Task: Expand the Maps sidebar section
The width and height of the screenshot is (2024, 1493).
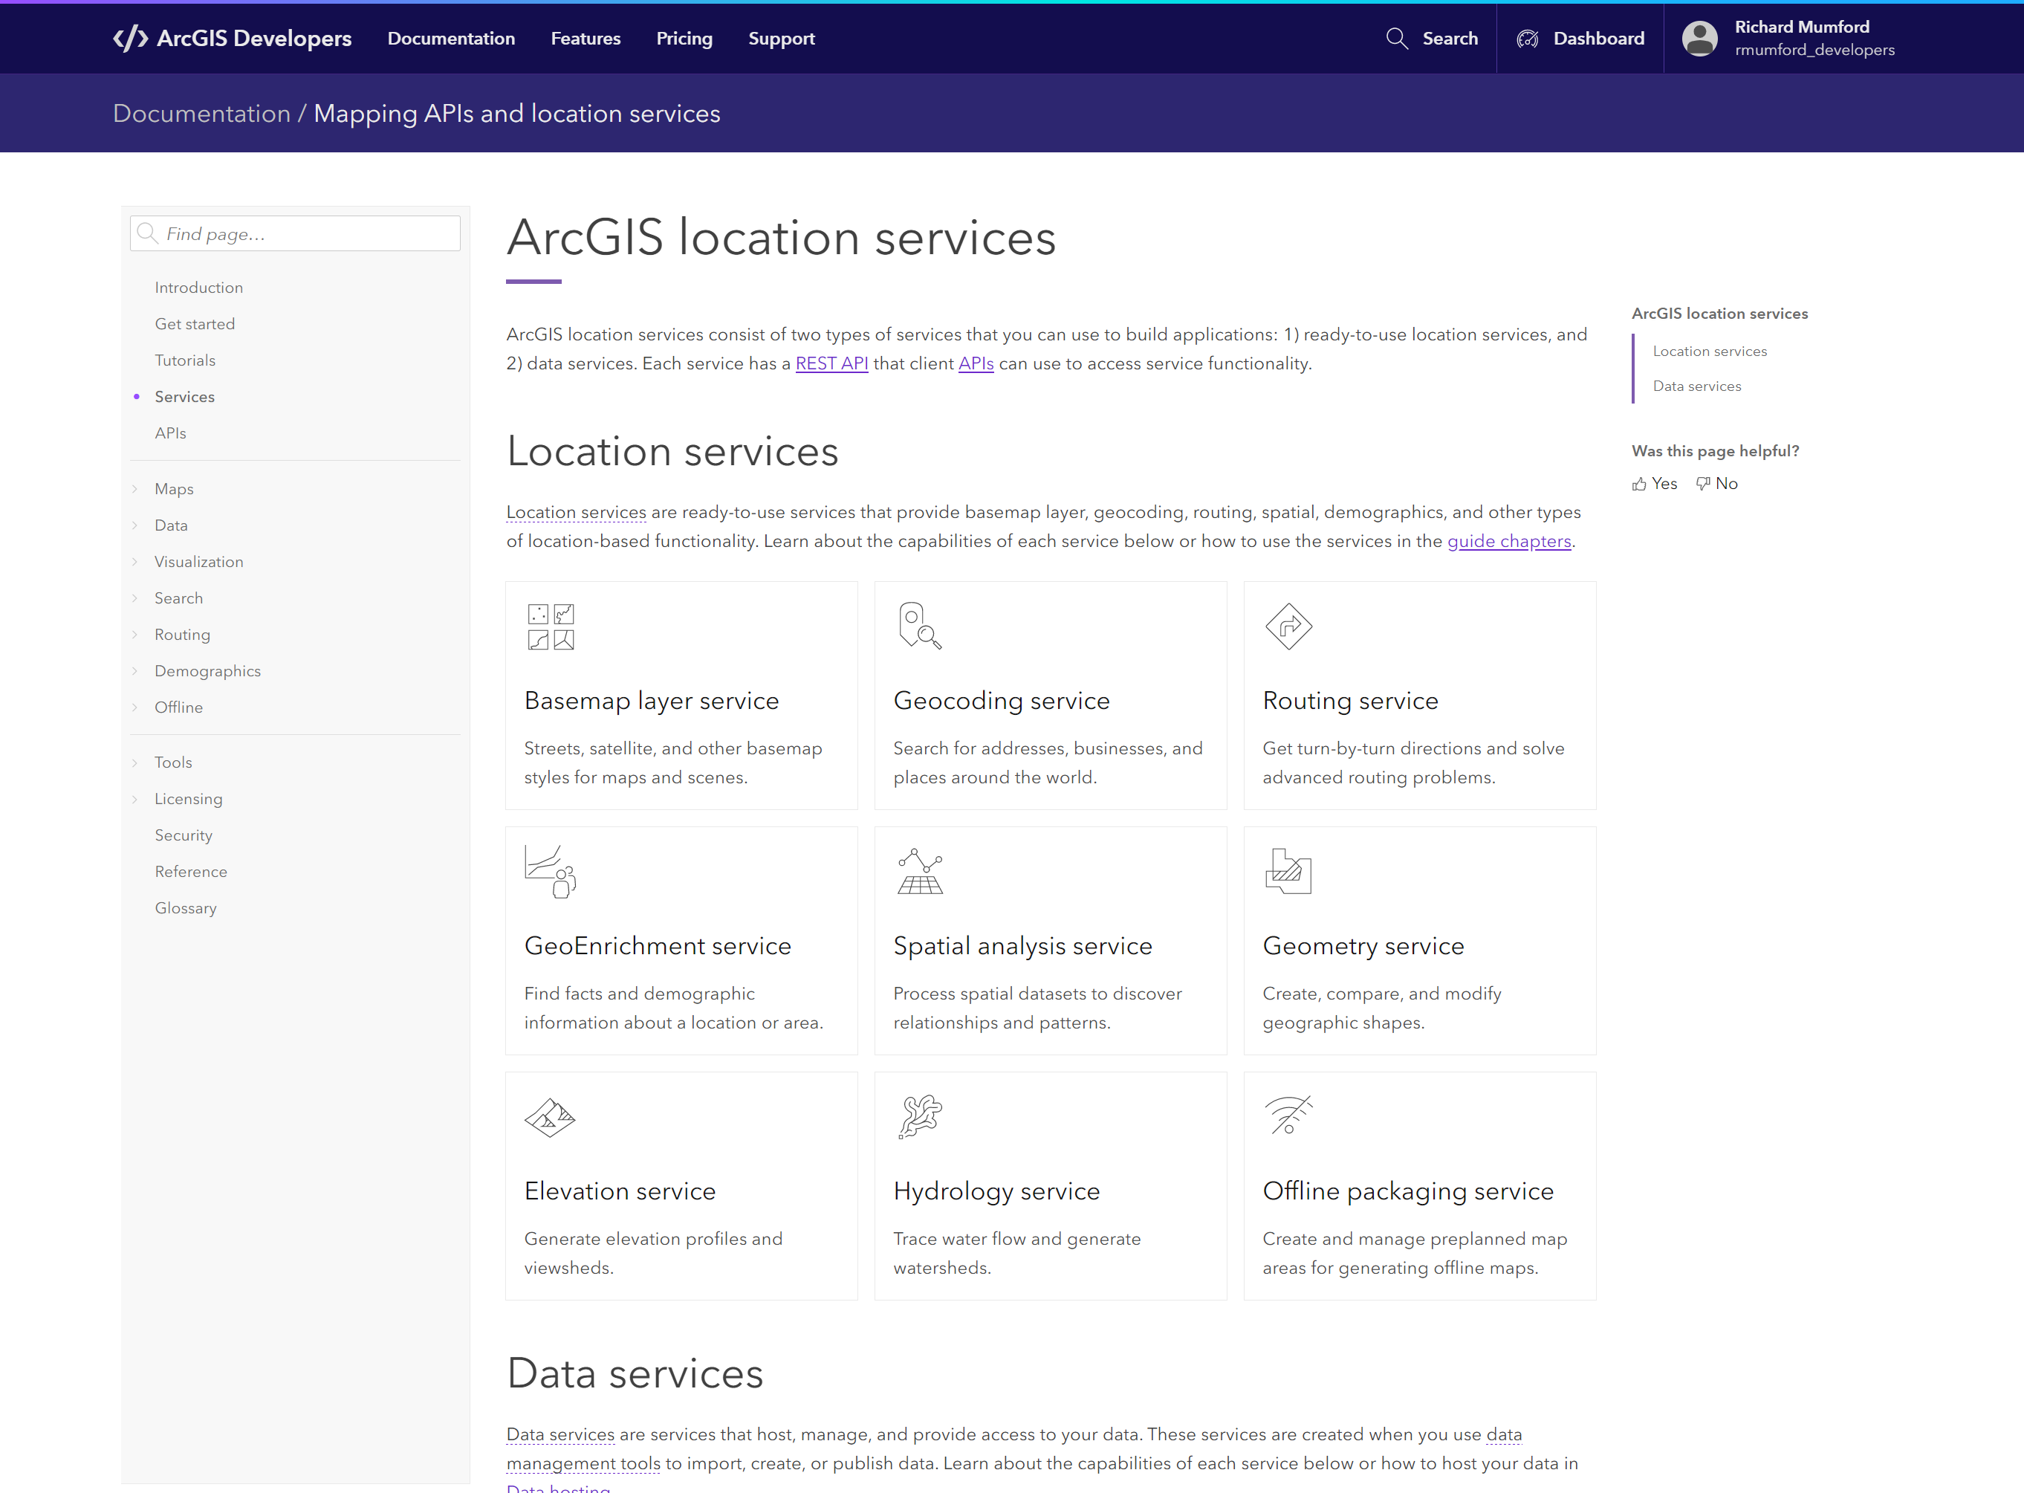Action: (134, 489)
